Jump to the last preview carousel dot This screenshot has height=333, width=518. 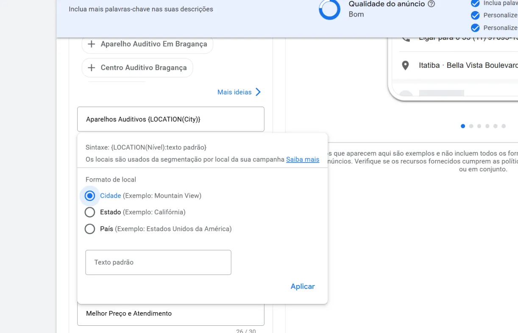pos(504,126)
